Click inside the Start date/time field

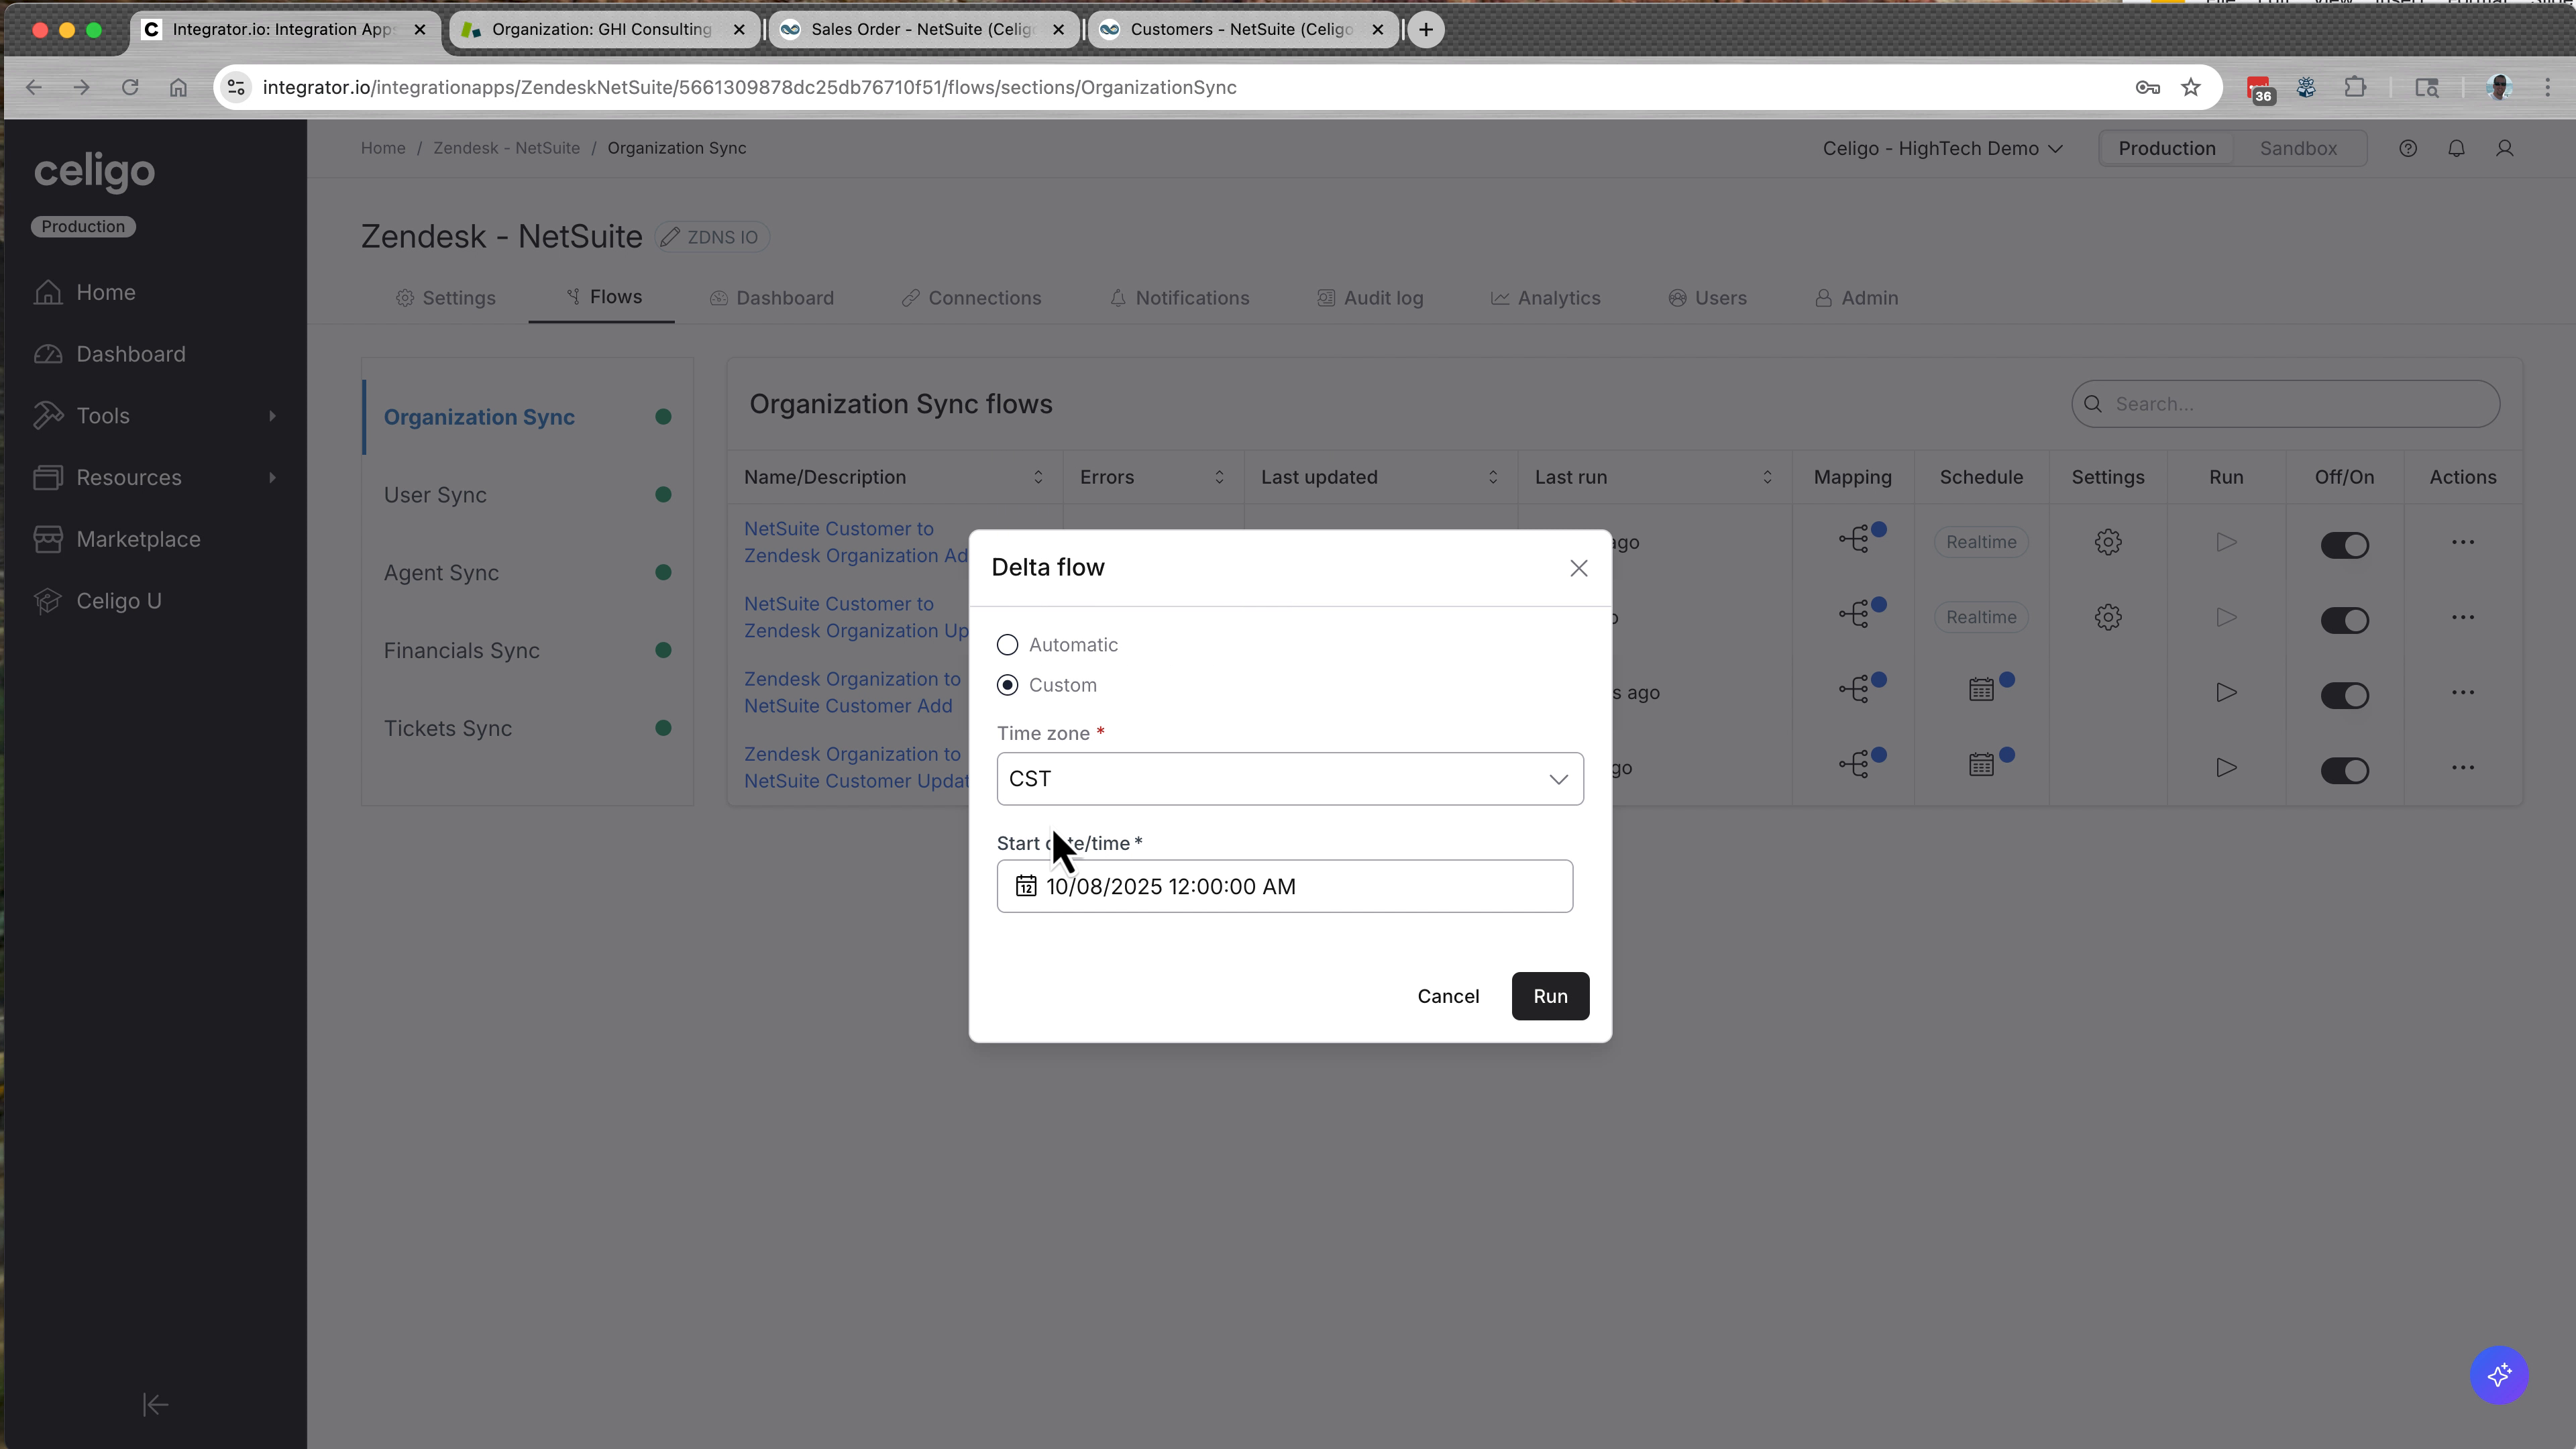coord(1285,886)
